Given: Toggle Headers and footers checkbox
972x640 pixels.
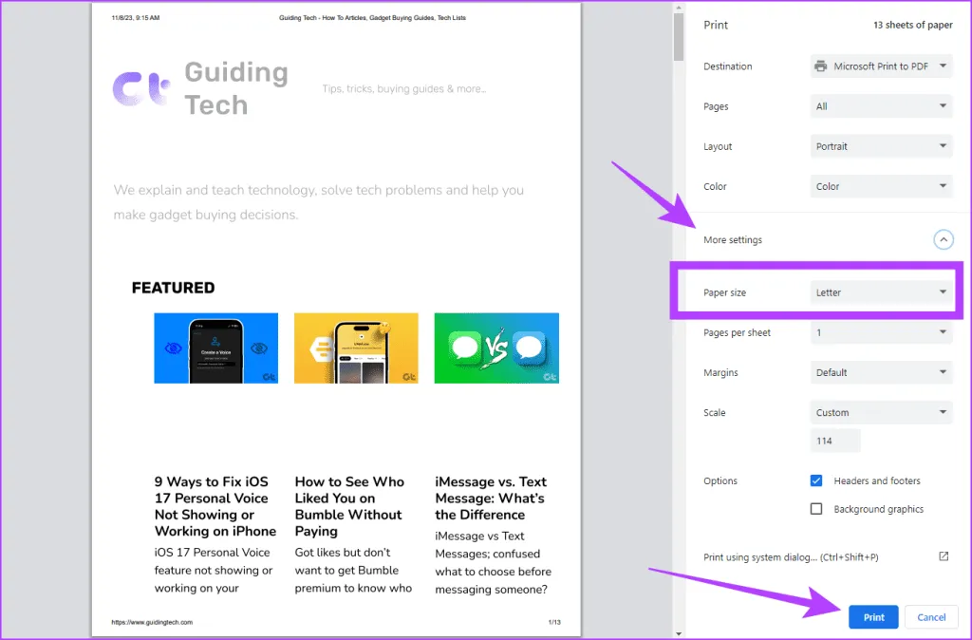Looking at the screenshot, I should (x=816, y=480).
